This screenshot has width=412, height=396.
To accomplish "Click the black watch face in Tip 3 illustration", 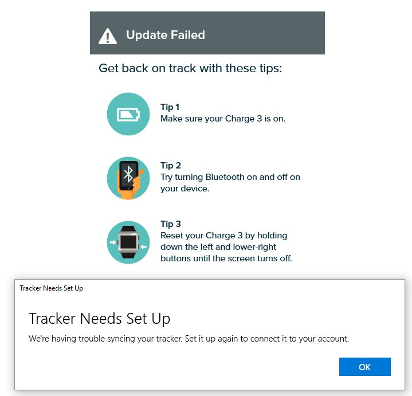I will 128,242.
